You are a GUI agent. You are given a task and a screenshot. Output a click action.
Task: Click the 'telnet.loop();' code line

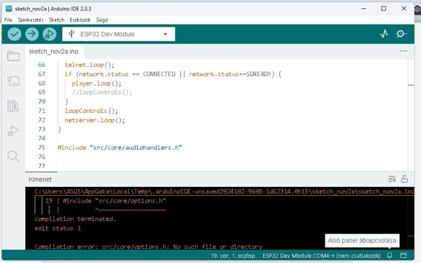pyautogui.click(x=89, y=65)
